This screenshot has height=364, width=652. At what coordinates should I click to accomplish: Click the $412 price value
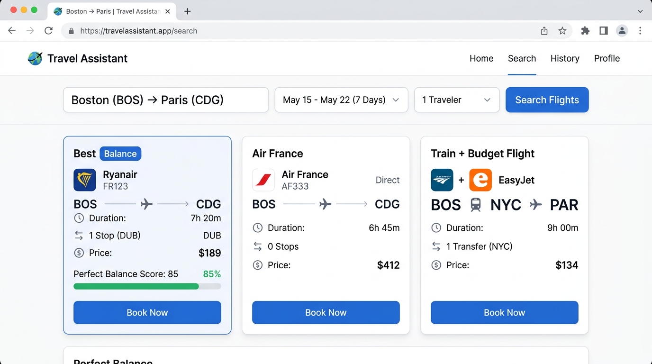[x=389, y=265]
